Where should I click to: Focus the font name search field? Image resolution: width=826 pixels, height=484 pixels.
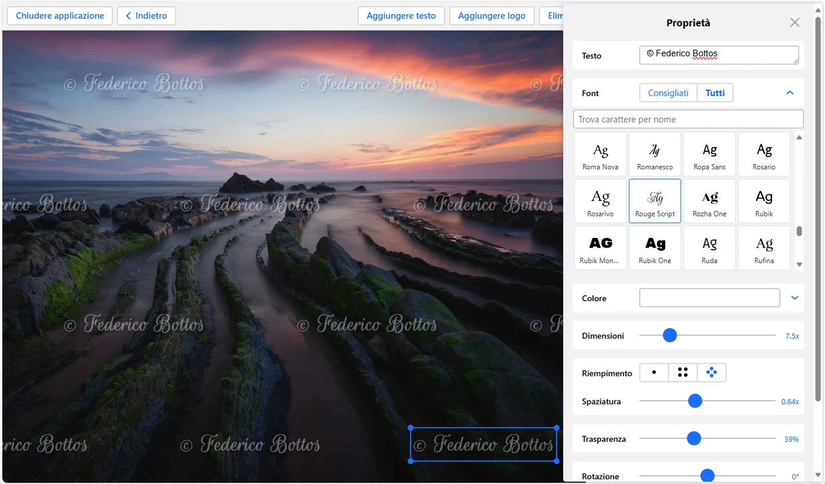tap(688, 119)
